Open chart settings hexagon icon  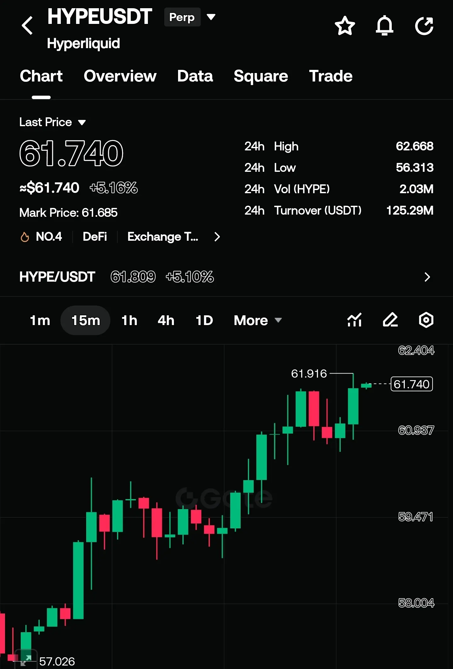pyautogui.click(x=426, y=320)
